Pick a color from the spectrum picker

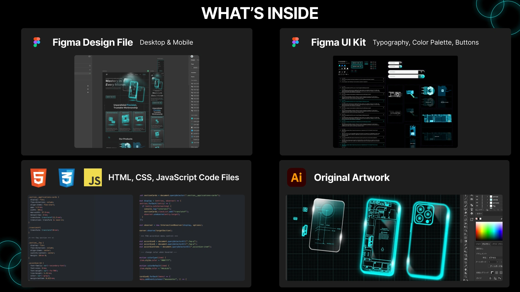coord(489,231)
